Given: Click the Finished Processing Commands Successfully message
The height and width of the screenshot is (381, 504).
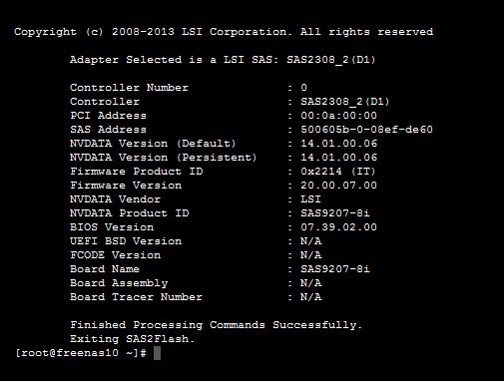Looking at the screenshot, I should tap(216, 325).
